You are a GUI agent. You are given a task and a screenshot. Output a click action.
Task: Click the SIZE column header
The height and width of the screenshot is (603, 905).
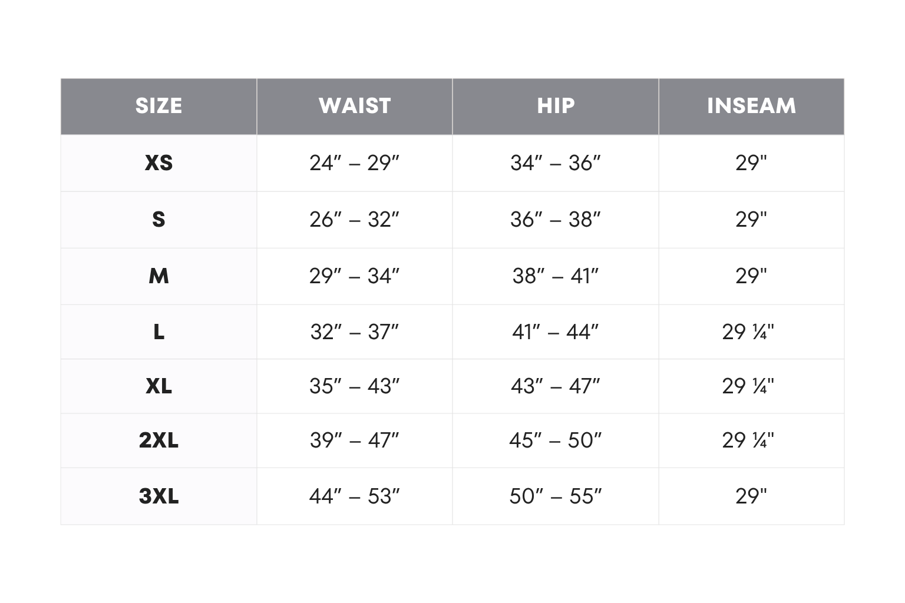coord(158,106)
